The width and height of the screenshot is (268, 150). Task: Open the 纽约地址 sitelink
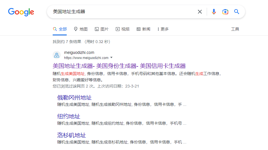[x=69, y=116]
